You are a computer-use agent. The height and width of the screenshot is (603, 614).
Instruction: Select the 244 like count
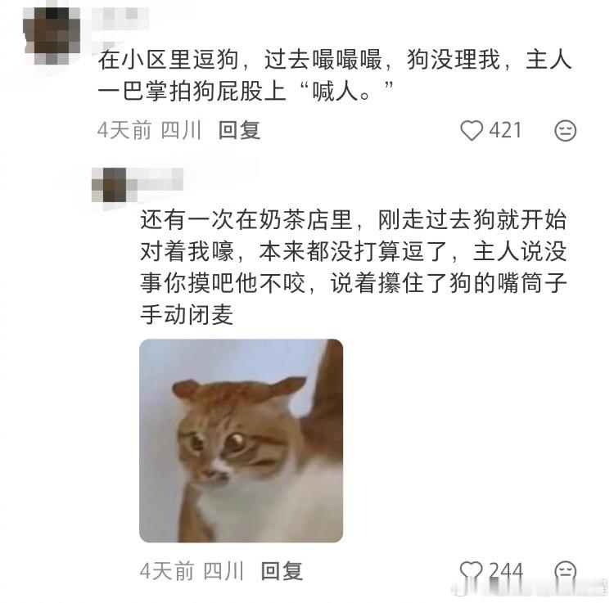click(506, 571)
